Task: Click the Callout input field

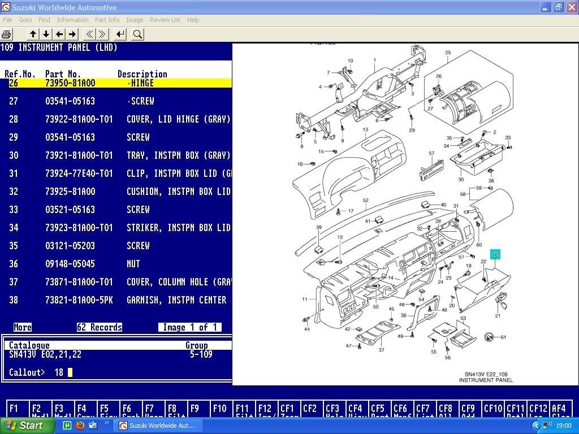Action: click(x=63, y=372)
